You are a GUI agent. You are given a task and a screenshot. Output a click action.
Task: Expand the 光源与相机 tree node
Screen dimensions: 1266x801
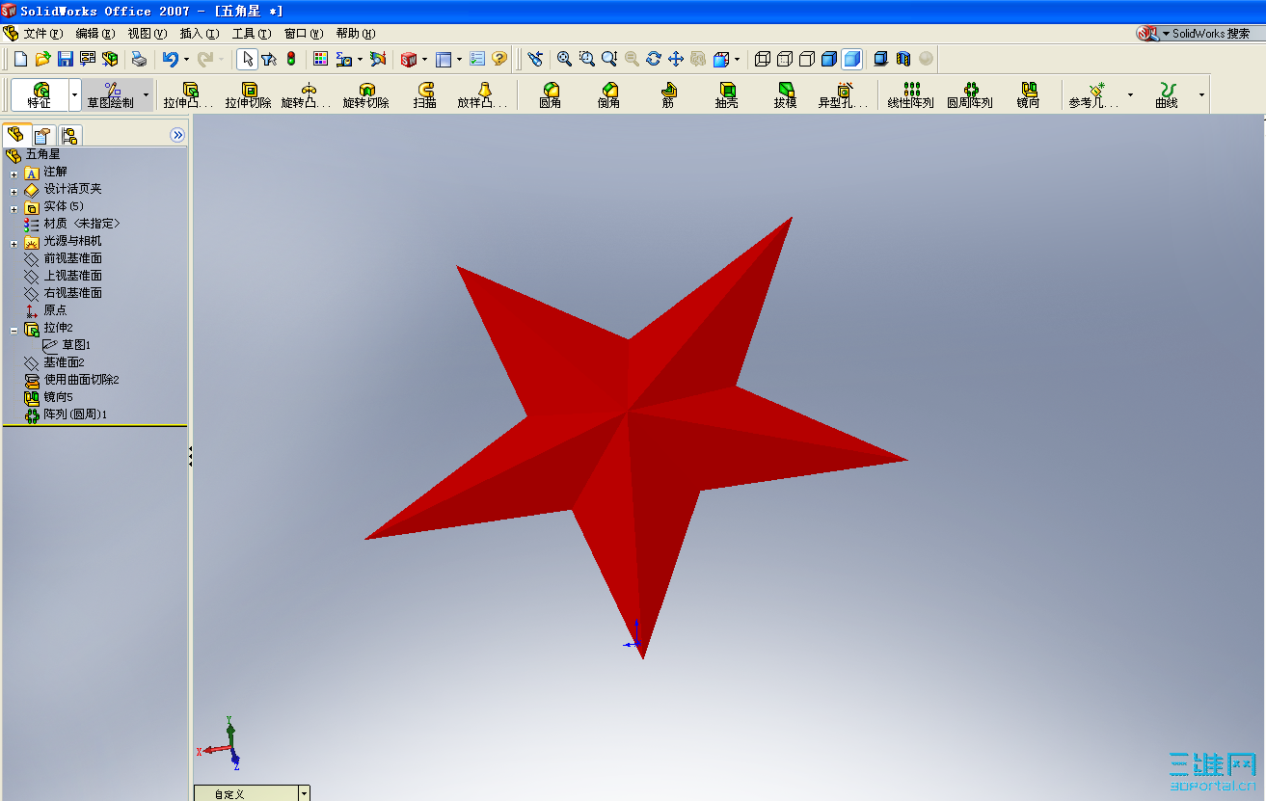click(13, 244)
